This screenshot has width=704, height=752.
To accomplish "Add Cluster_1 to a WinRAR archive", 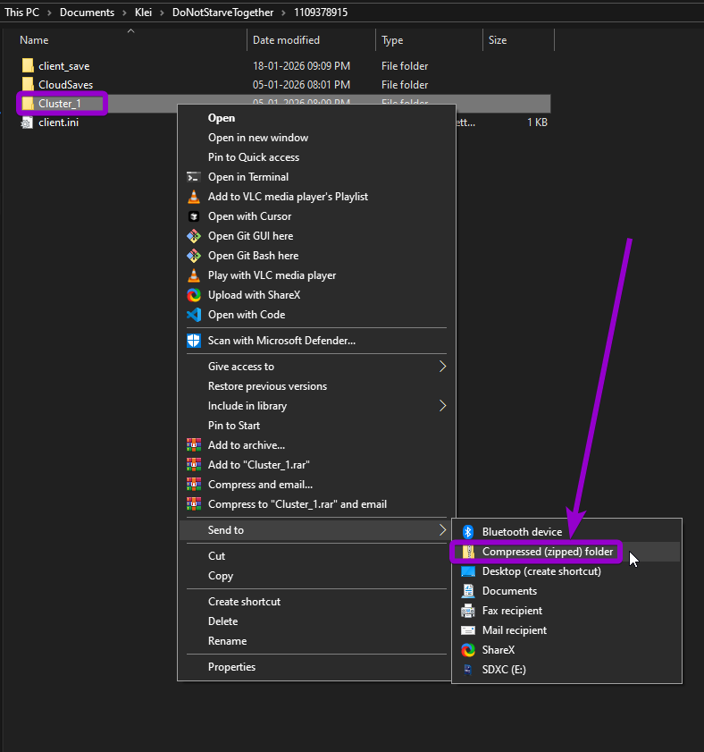I will tap(249, 444).
